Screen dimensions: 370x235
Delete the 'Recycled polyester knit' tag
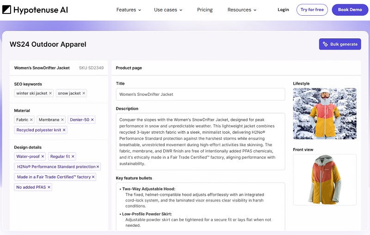point(64,130)
